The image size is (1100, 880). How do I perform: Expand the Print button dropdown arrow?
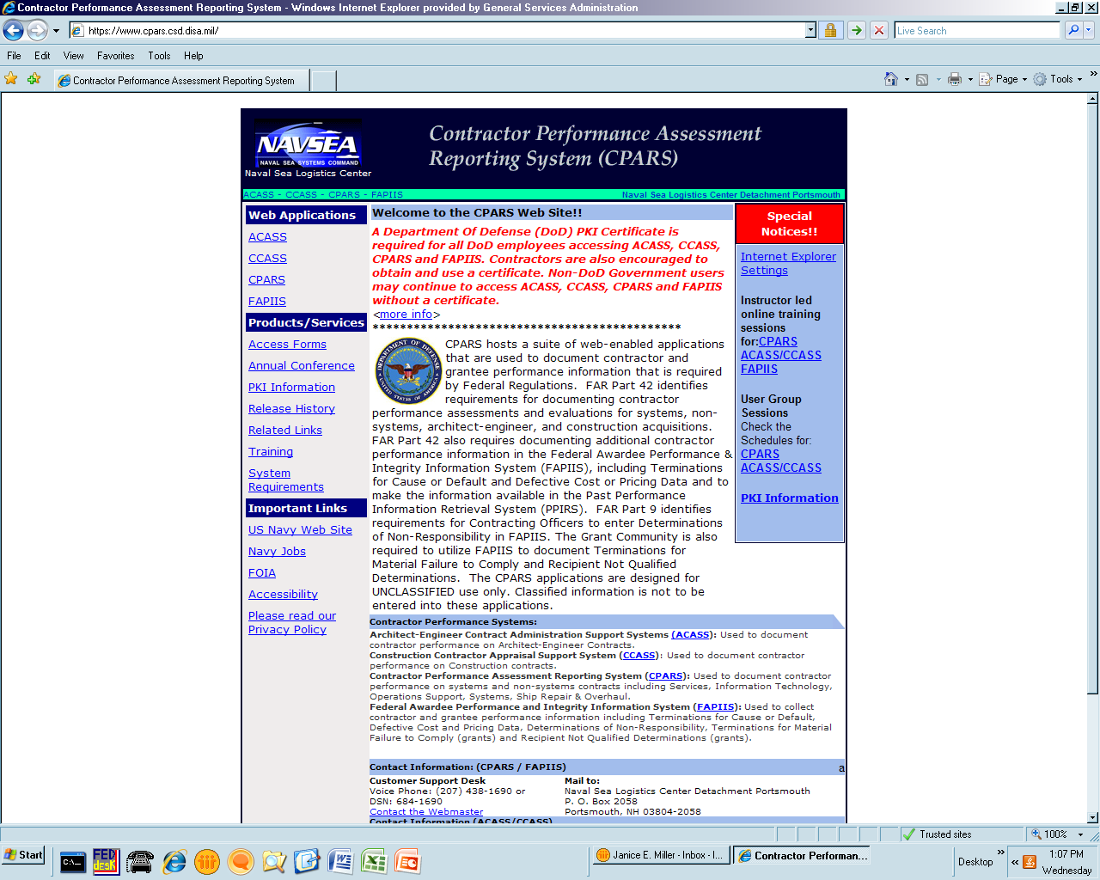tap(970, 80)
